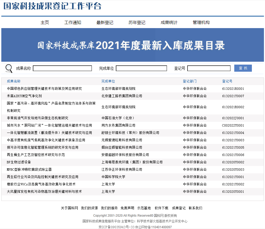
Task: Open the 免责声明 footer link
Action: pos(127,208)
